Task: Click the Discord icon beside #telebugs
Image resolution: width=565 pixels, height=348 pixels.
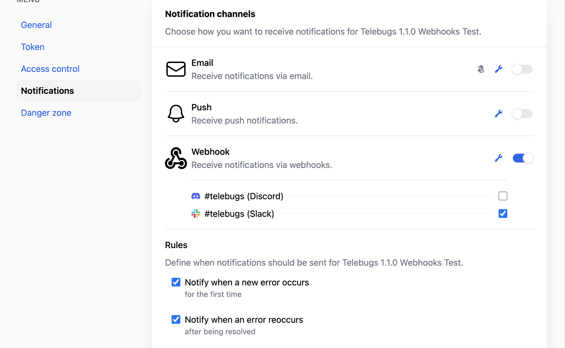Action: (196, 196)
